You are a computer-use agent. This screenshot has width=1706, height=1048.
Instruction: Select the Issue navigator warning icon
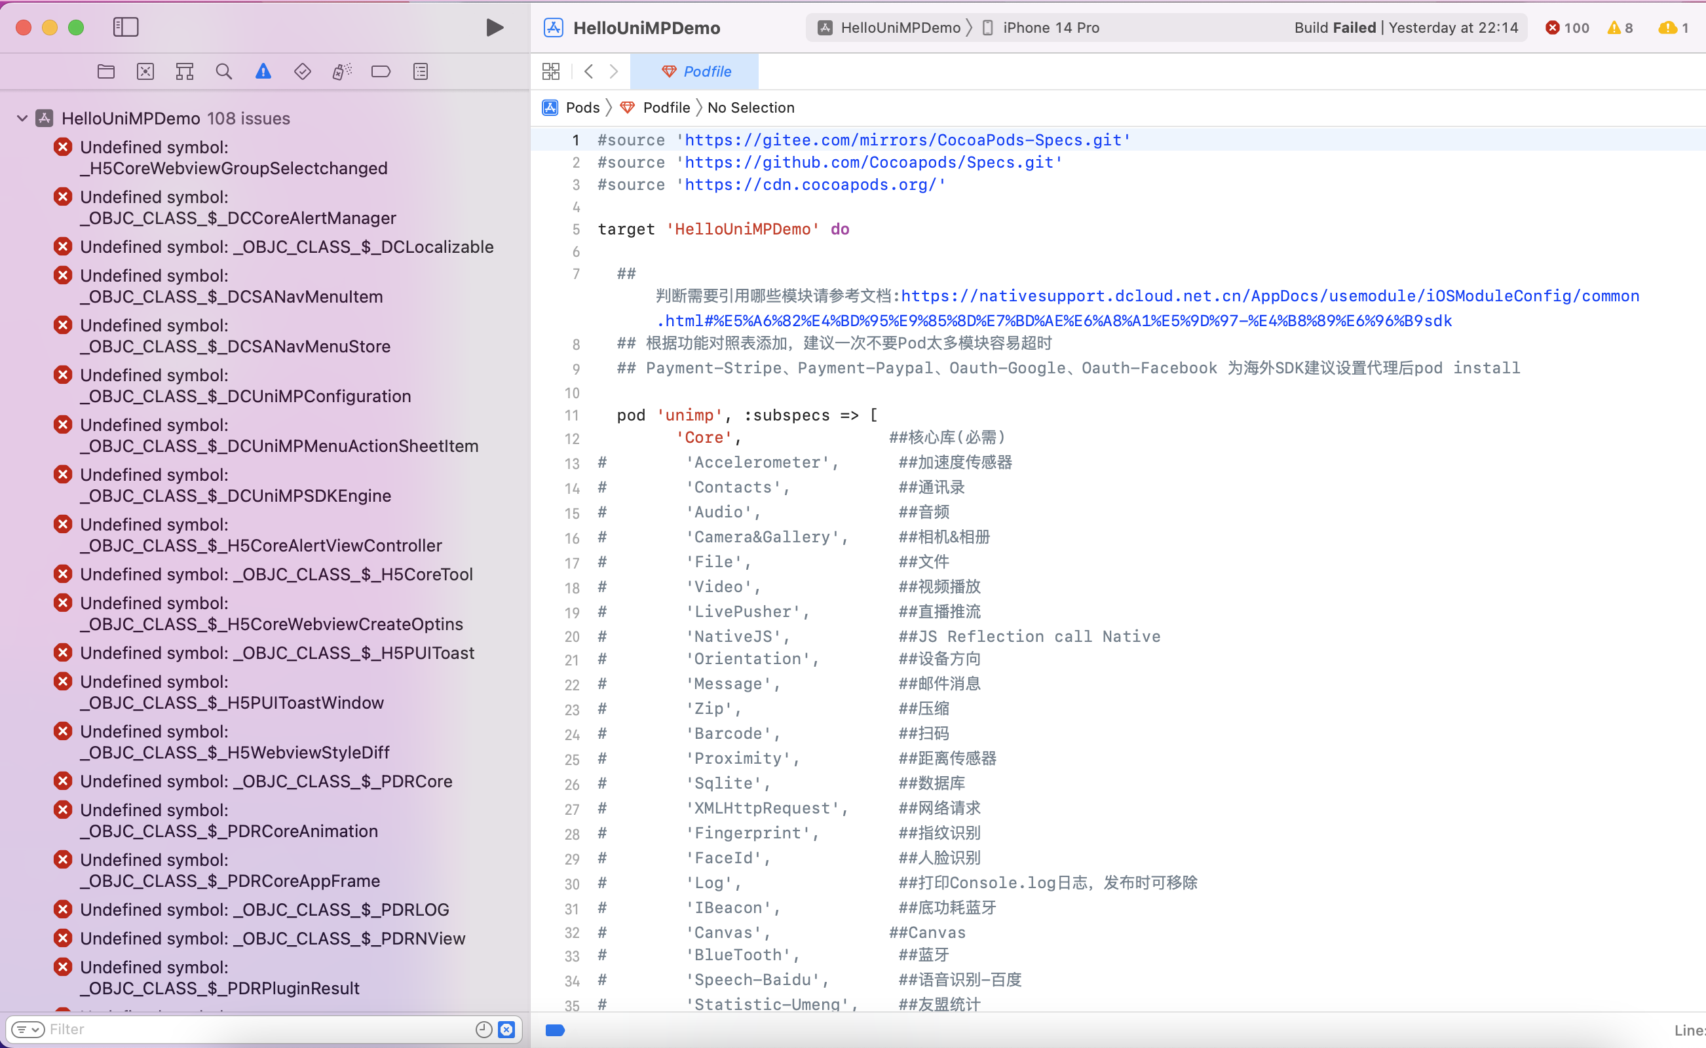click(x=263, y=71)
